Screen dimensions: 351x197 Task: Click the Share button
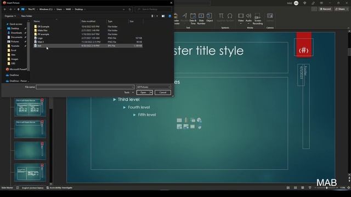click(x=340, y=9)
